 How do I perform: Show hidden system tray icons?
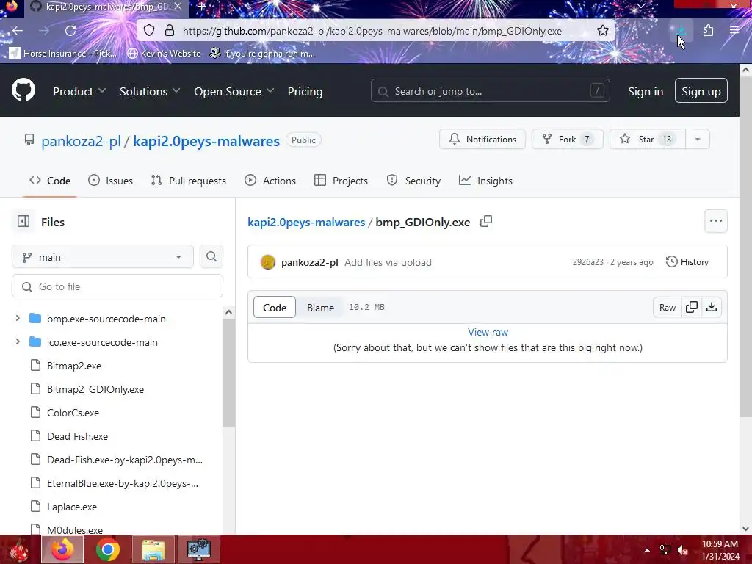[x=647, y=550]
